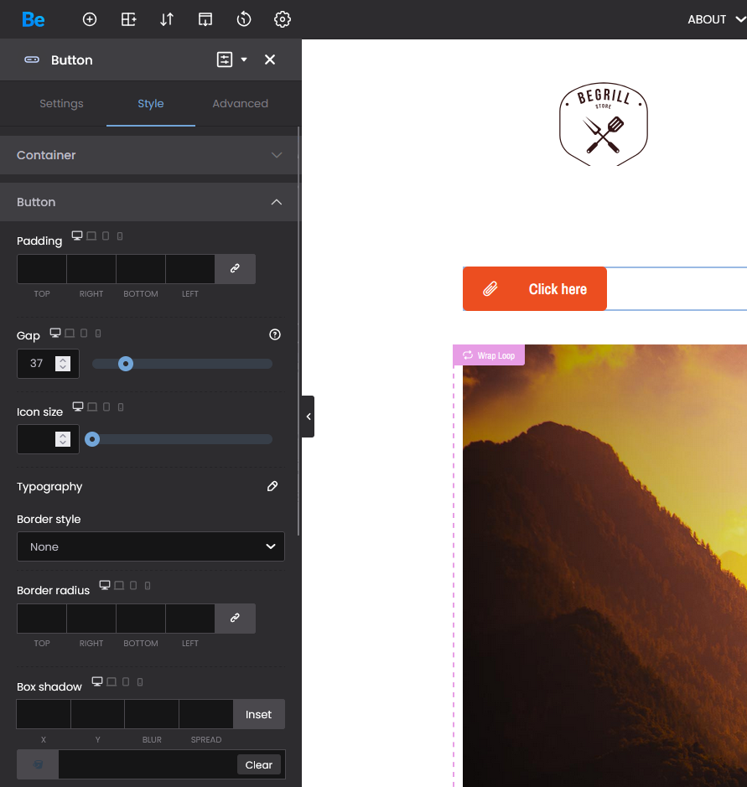Switch to the Advanced tab

240,104
